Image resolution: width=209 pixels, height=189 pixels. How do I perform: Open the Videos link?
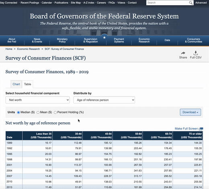tap(121, 3)
